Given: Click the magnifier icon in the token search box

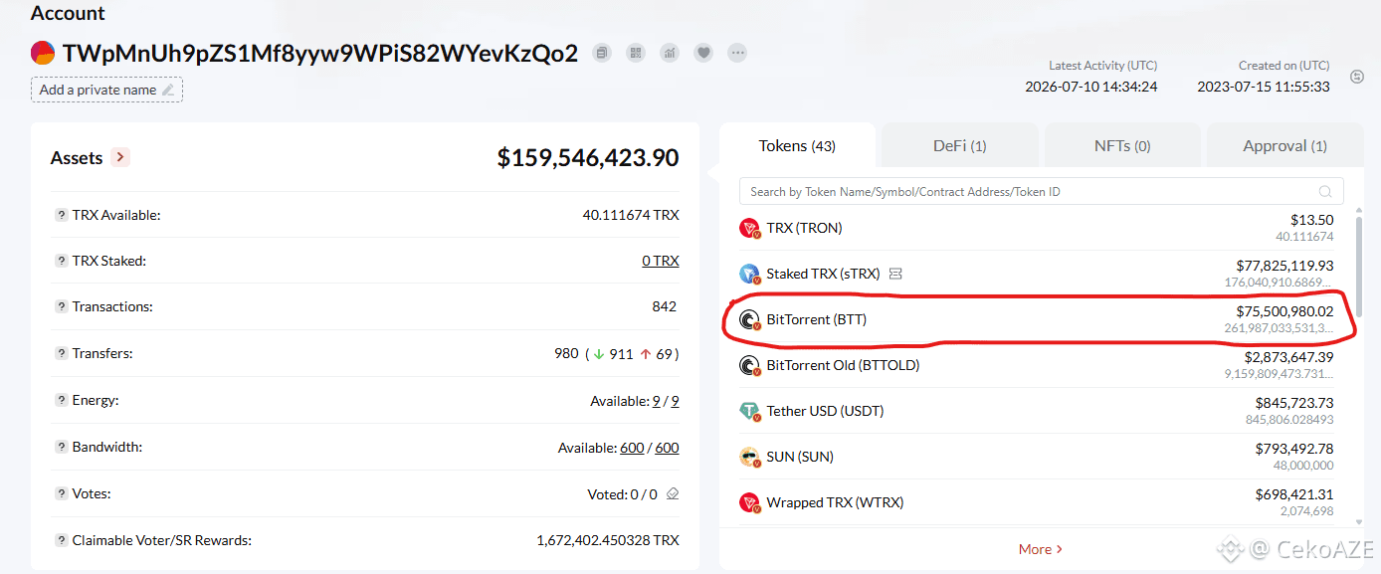Looking at the screenshot, I should click(1325, 191).
